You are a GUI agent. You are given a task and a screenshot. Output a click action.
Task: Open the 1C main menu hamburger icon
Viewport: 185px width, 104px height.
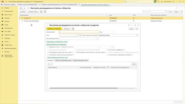[x=6, y=1]
